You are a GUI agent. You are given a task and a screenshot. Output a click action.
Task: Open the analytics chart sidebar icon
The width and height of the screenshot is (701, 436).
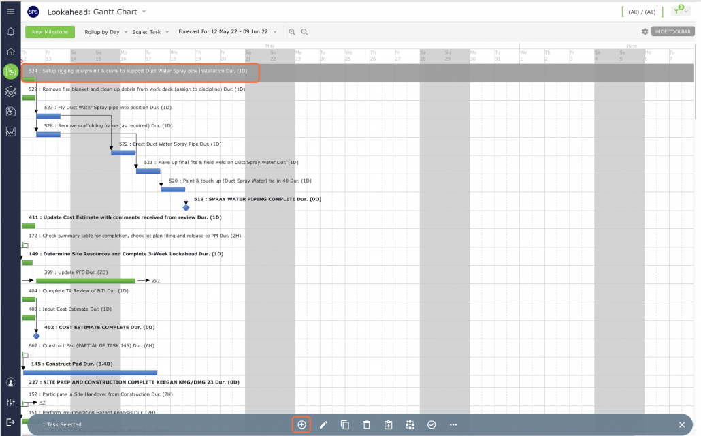[11, 131]
